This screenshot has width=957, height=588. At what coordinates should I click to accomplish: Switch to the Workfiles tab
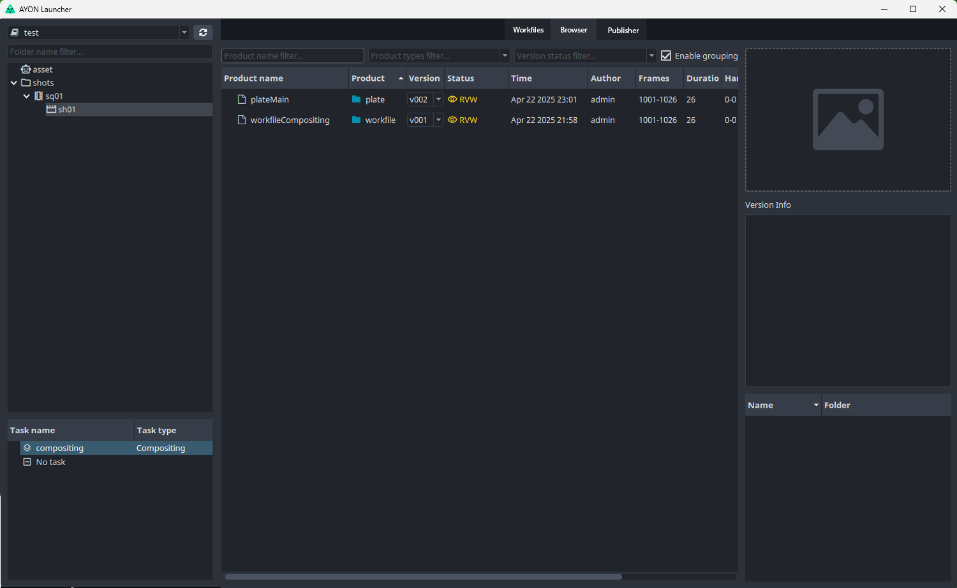coord(528,30)
